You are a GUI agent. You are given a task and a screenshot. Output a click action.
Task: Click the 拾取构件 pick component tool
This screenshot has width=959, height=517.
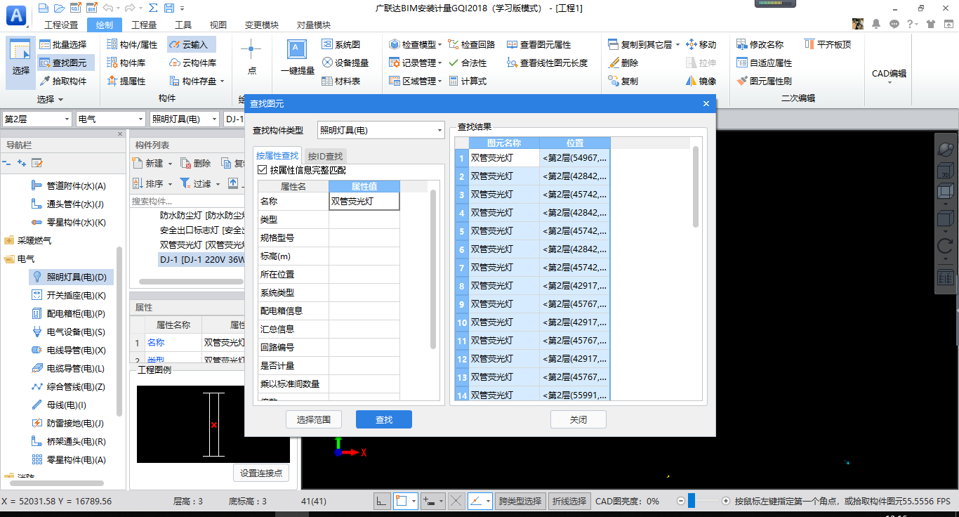tap(62, 81)
